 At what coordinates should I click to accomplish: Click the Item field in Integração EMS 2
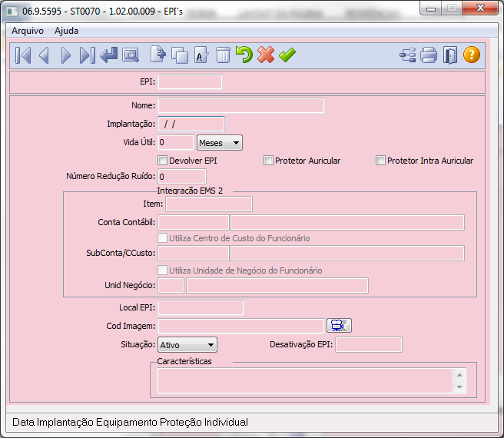(209, 204)
